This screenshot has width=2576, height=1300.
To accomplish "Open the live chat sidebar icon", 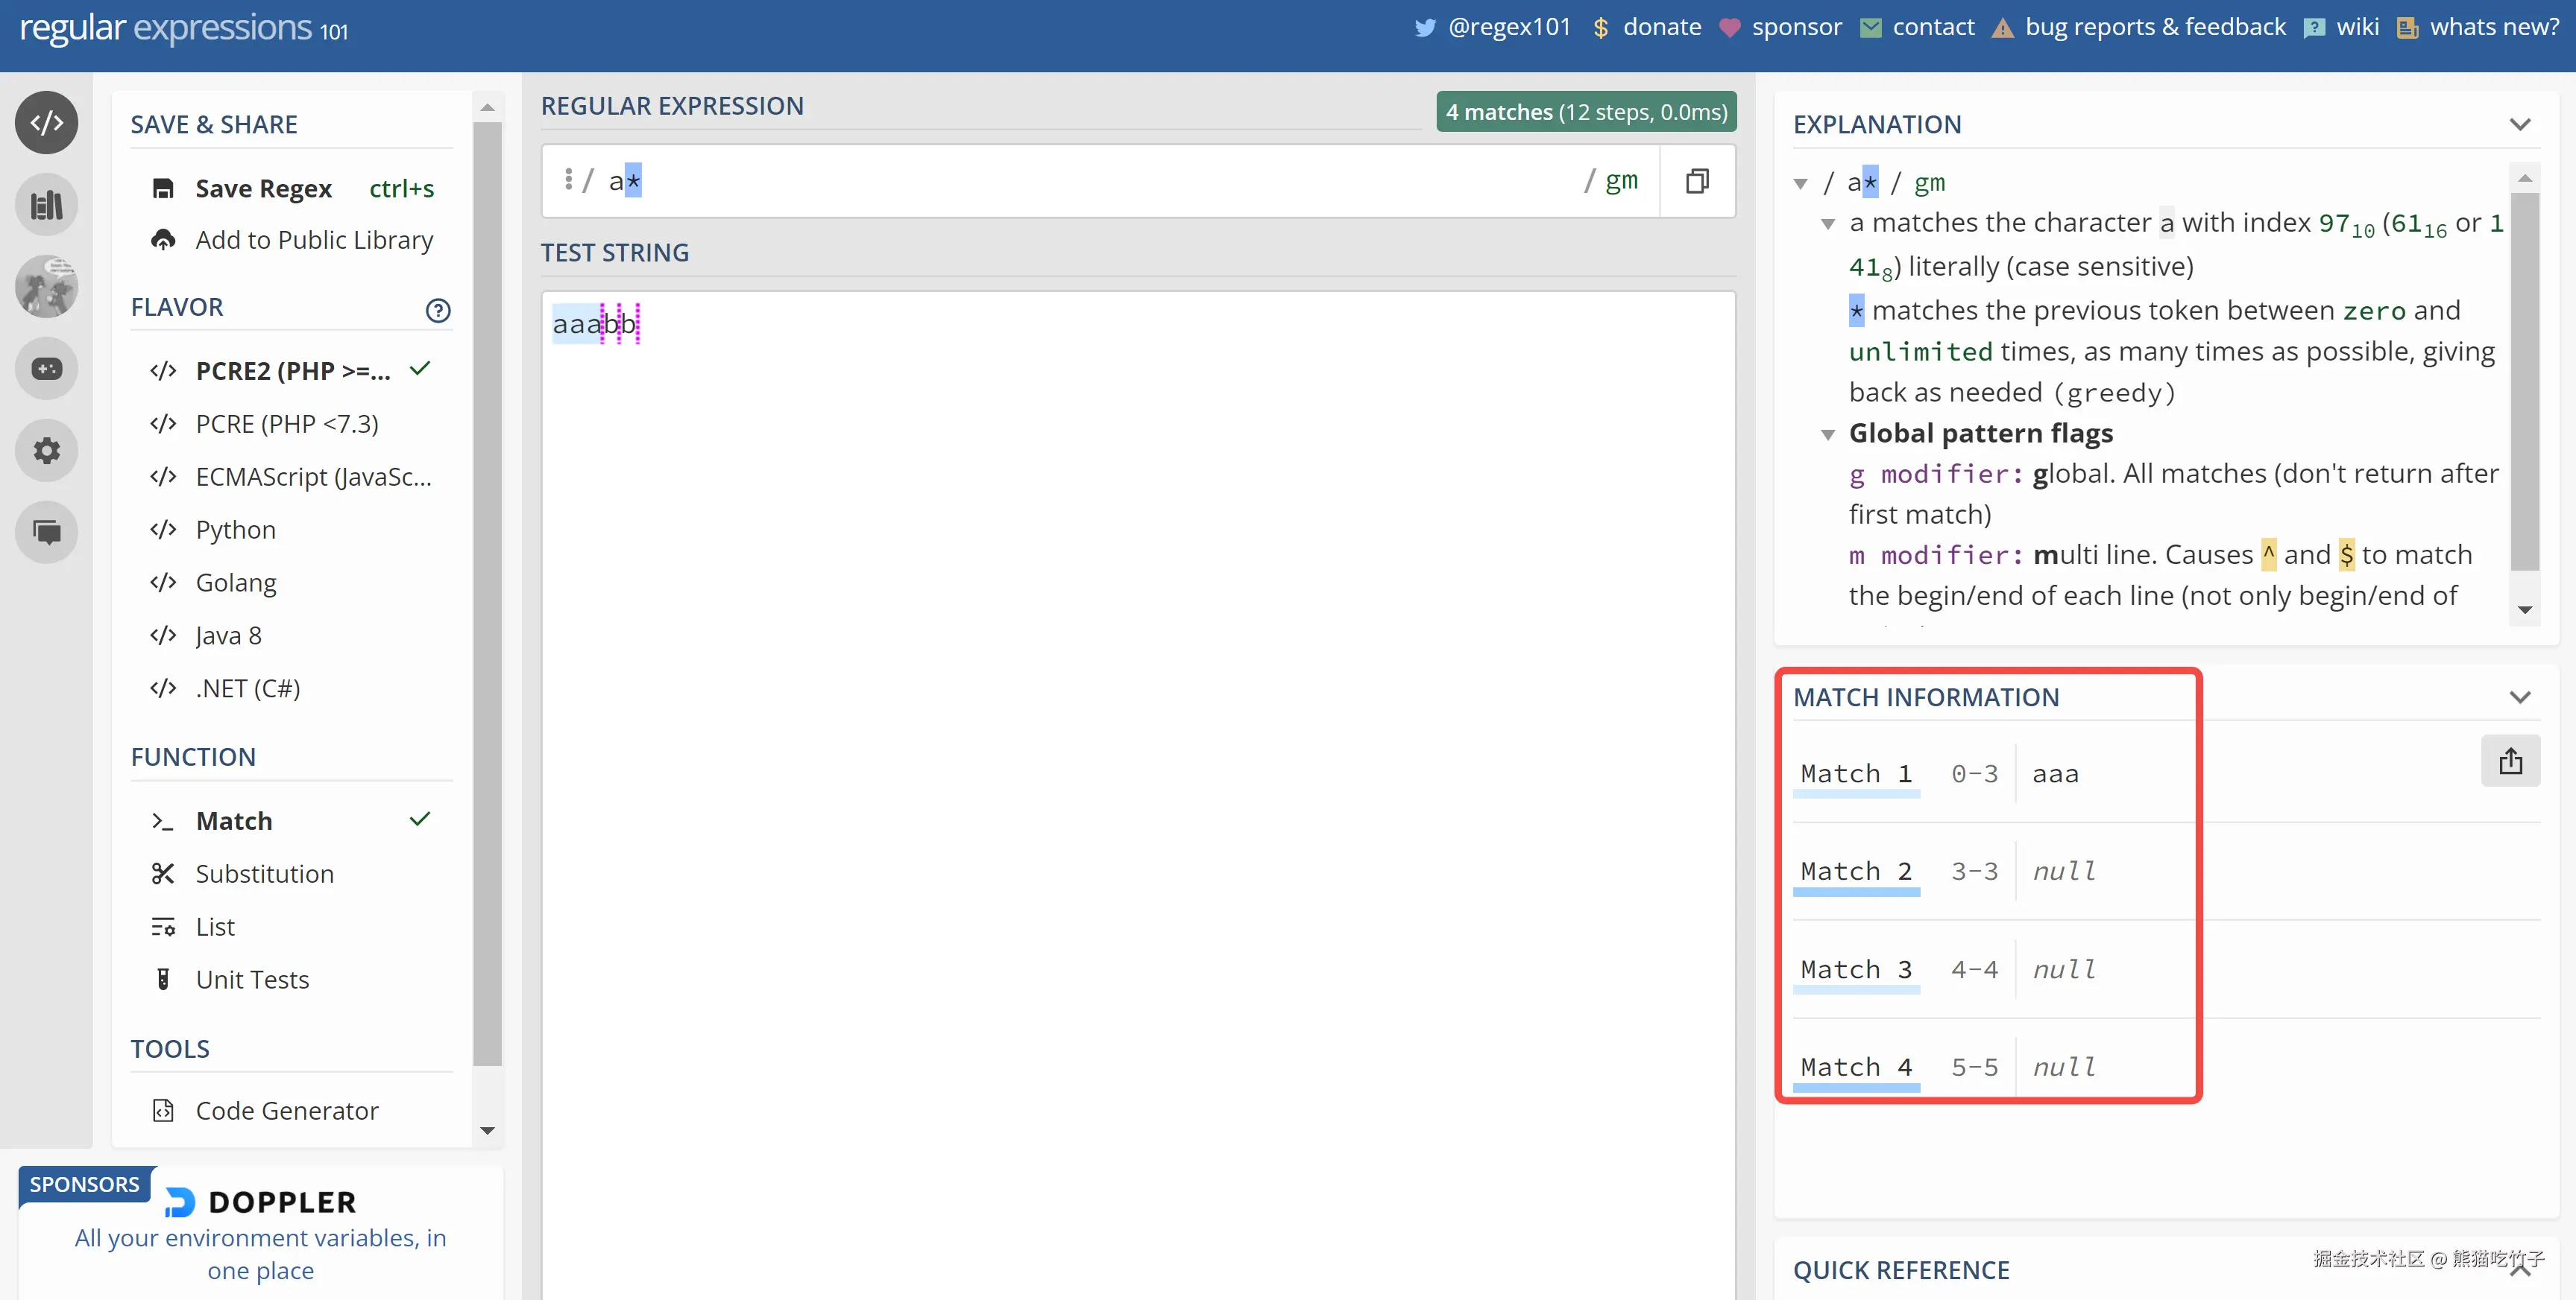I will coord(46,532).
